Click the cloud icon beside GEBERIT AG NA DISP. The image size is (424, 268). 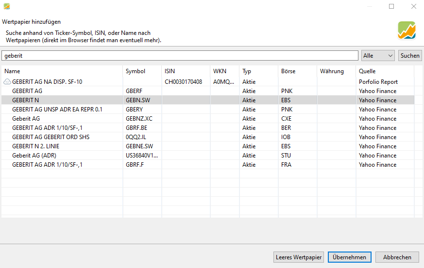pyautogui.click(x=7, y=82)
